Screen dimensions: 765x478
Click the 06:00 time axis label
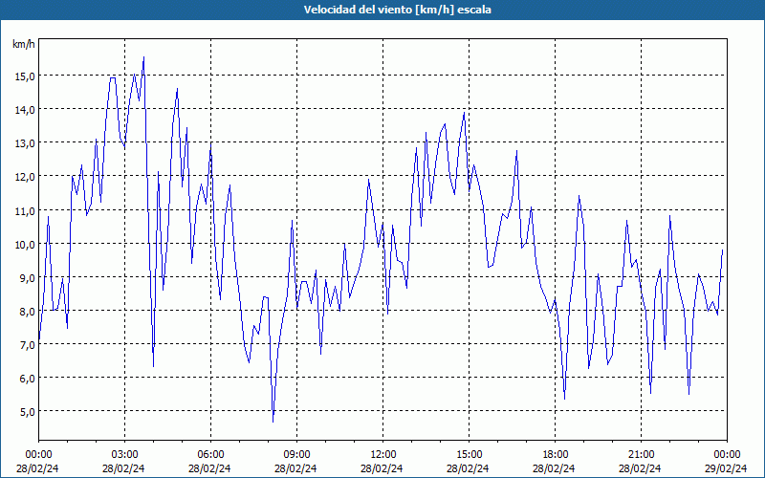210,455
